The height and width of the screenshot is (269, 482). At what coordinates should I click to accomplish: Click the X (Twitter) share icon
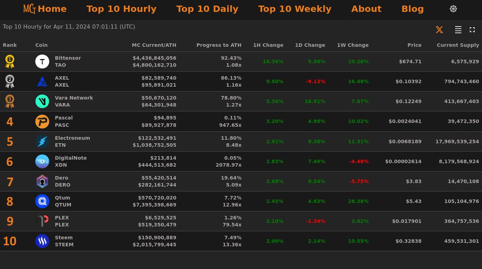439,30
